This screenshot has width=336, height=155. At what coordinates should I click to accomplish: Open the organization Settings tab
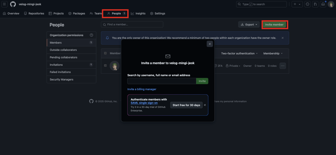158,13
